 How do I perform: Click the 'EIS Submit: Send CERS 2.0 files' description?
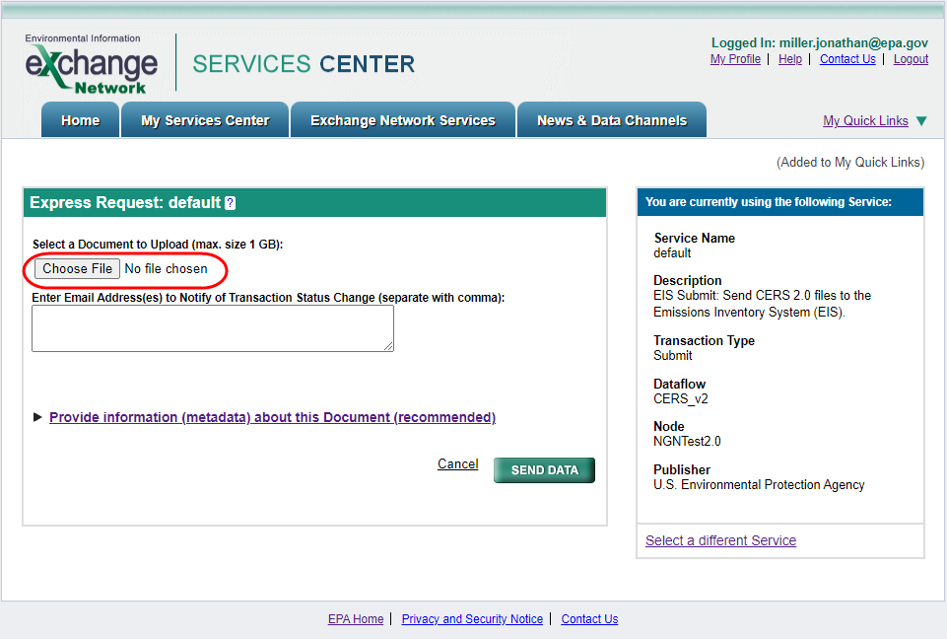(762, 304)
